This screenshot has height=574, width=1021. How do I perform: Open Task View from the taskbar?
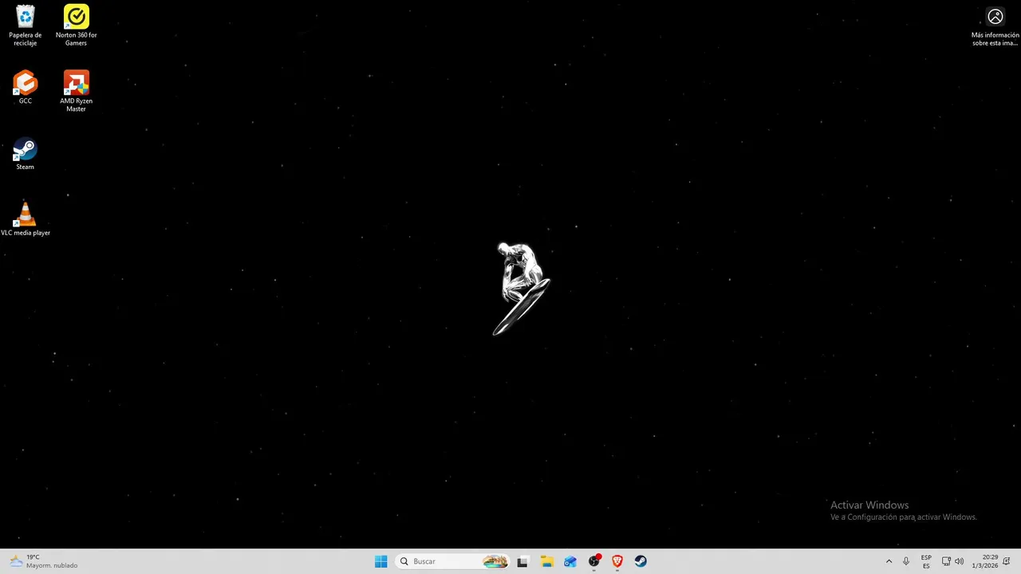(522, 561)
